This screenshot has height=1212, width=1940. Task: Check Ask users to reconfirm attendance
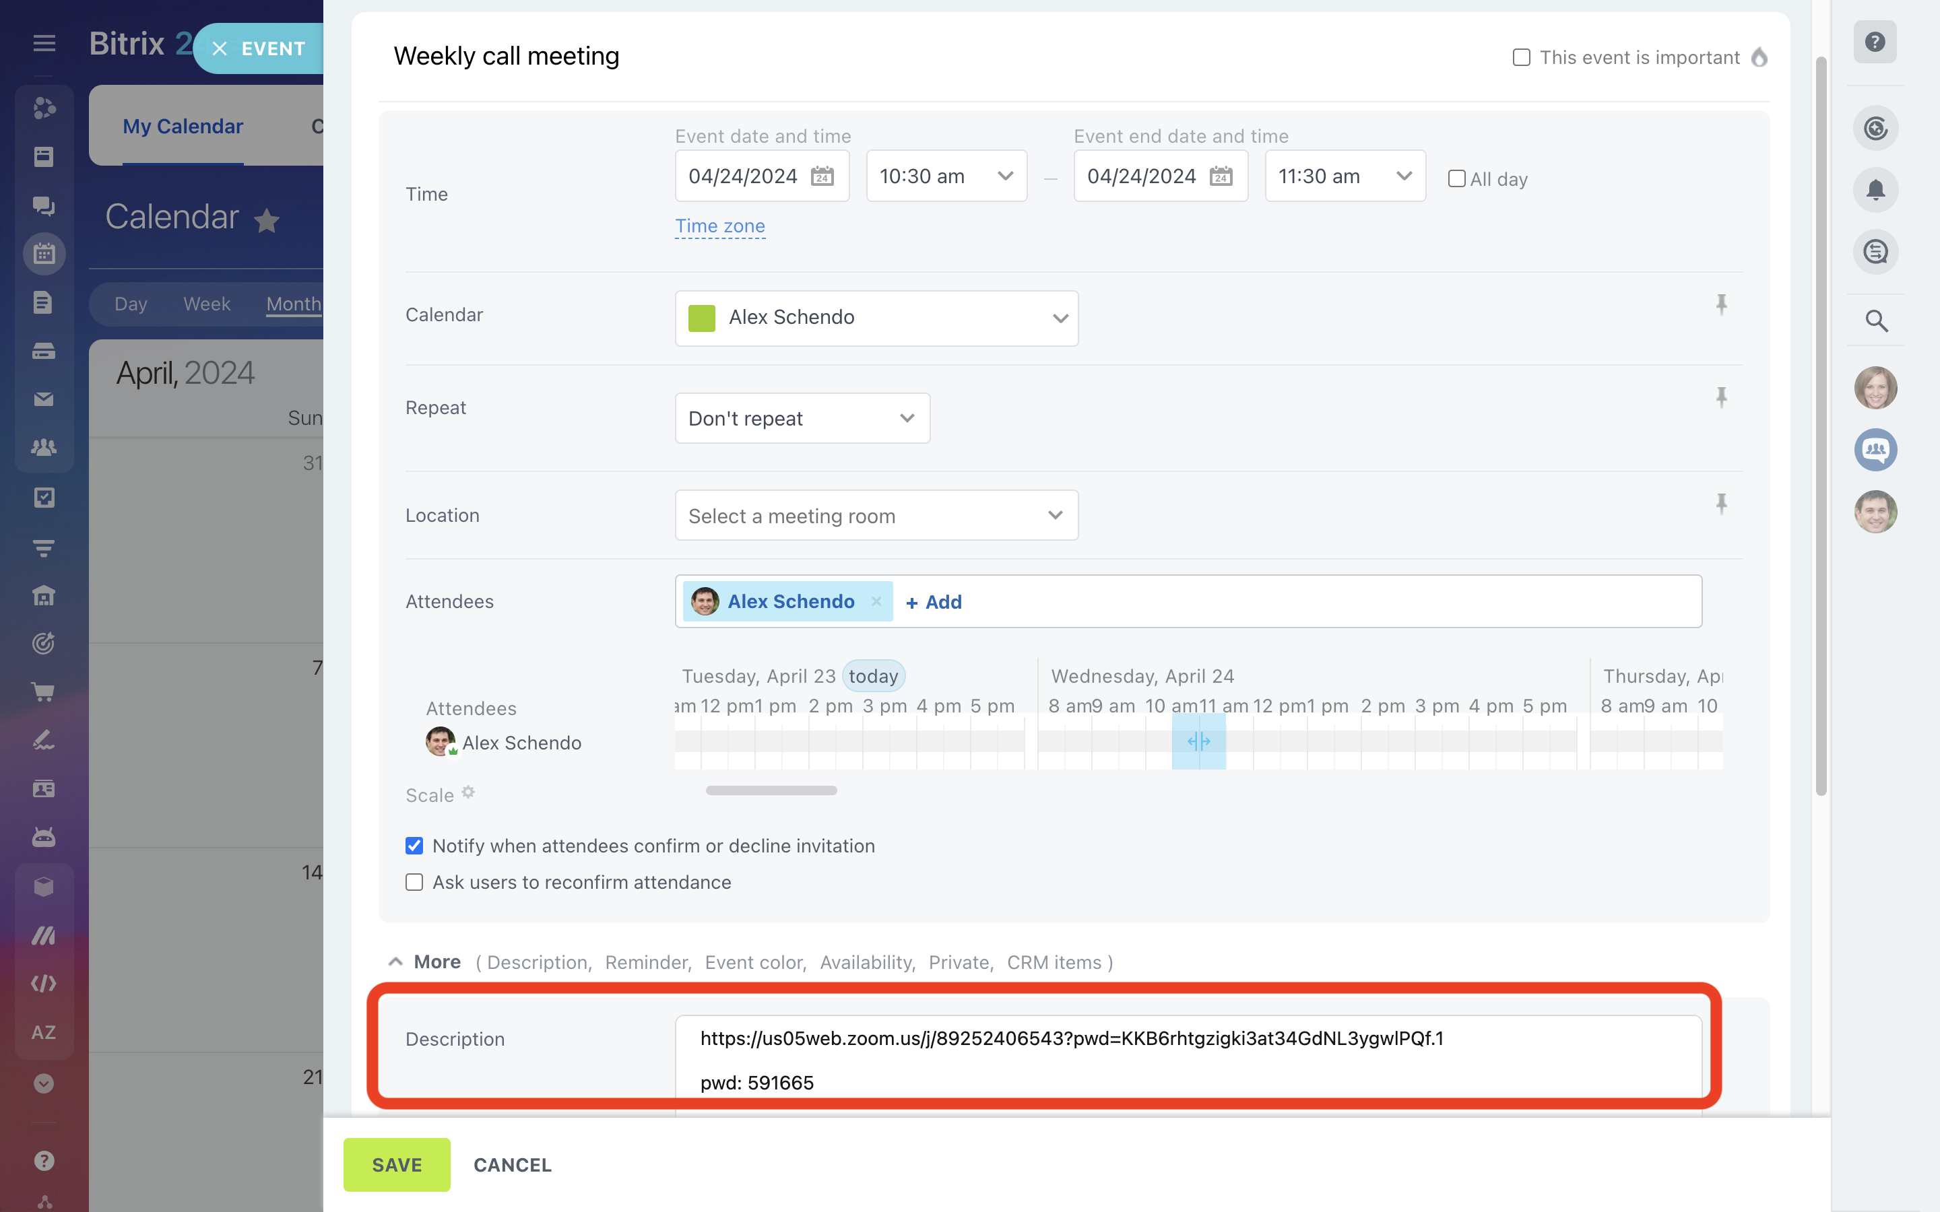click(414, 882)
